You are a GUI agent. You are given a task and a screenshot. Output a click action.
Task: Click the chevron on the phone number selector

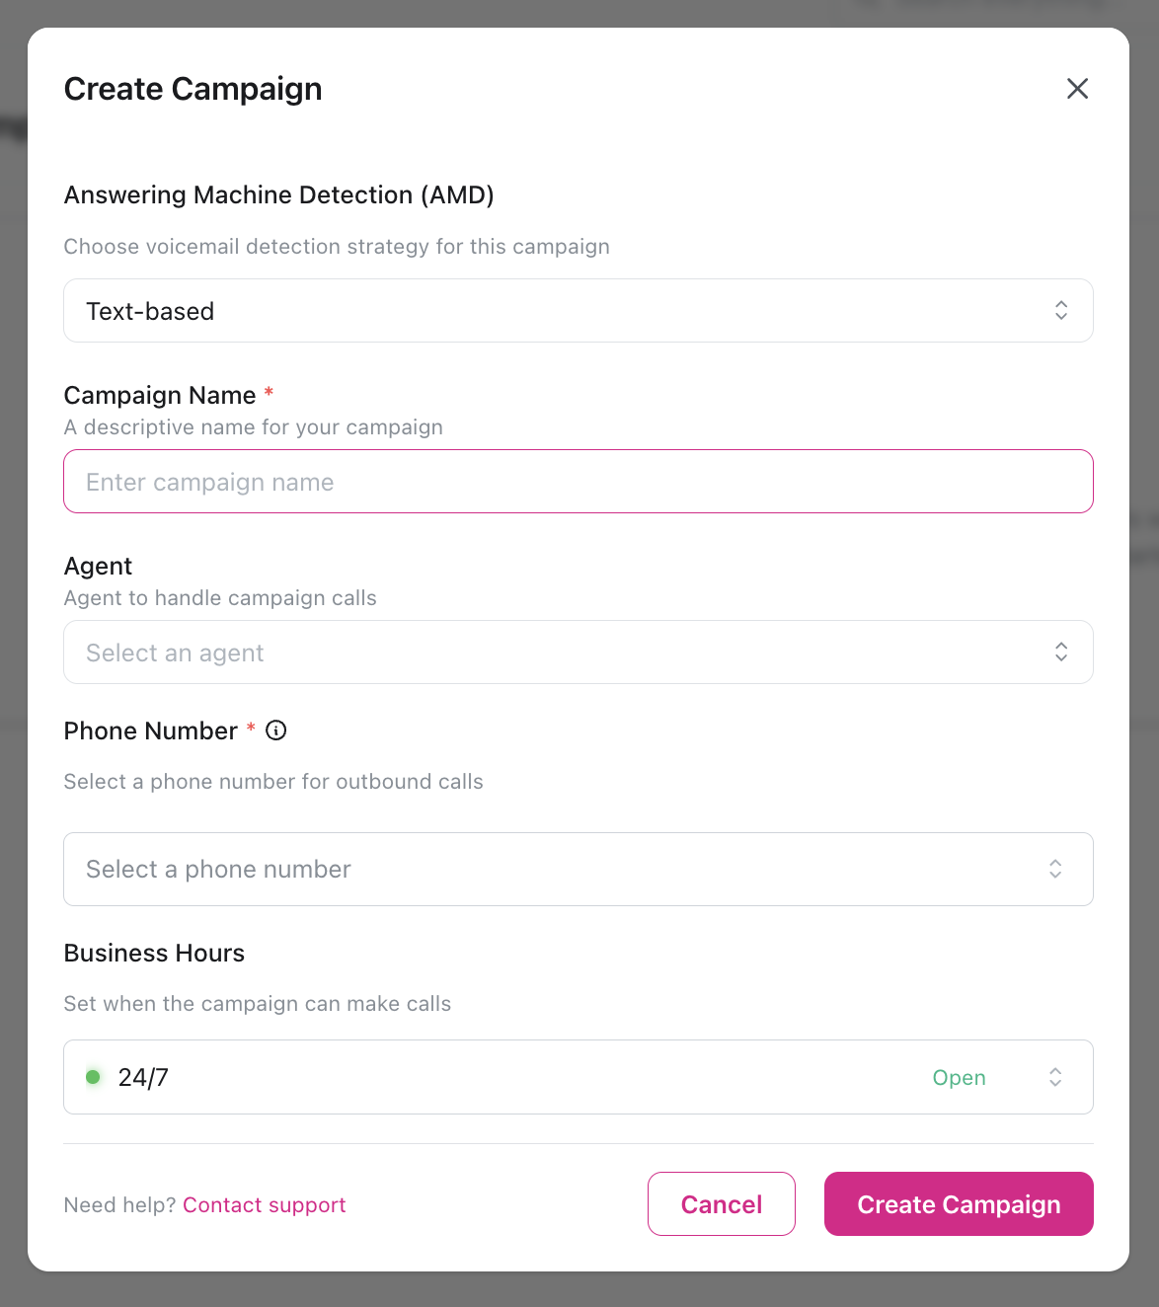click(1054, 869)
